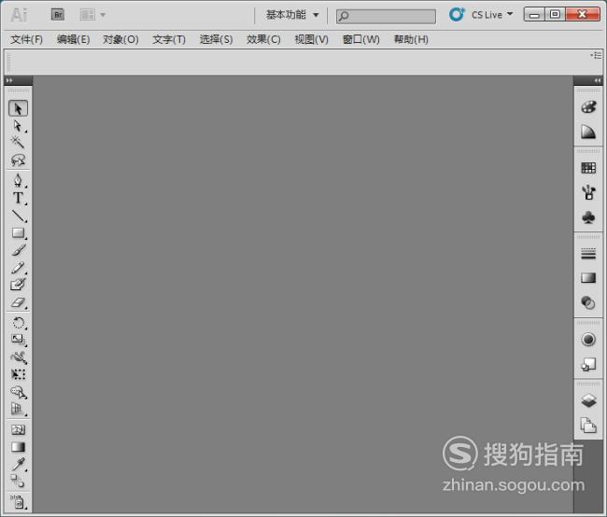Select the Width tool
Image resolution: width=607 pixels, height=517 pixels.
point(18,357)
